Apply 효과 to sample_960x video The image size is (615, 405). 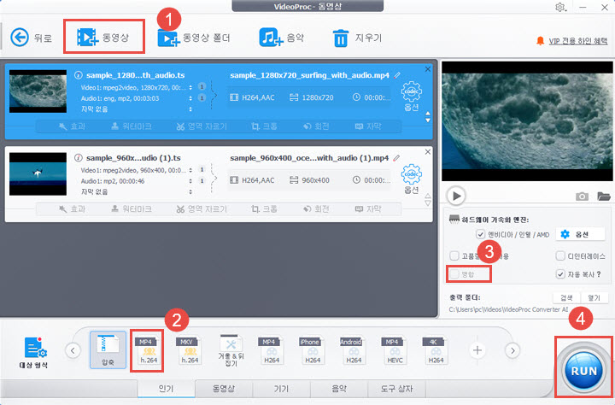72,209
